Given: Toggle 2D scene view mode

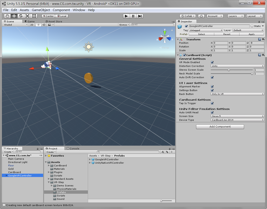Looking at the screenshot, I should [32, 25].
